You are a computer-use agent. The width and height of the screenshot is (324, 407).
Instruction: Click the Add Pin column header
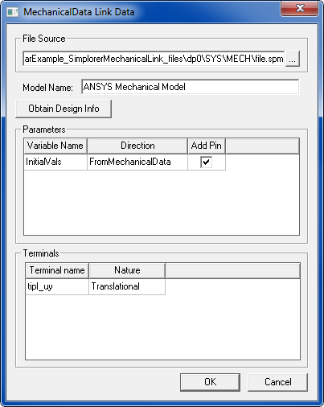[x=207, y=146]
